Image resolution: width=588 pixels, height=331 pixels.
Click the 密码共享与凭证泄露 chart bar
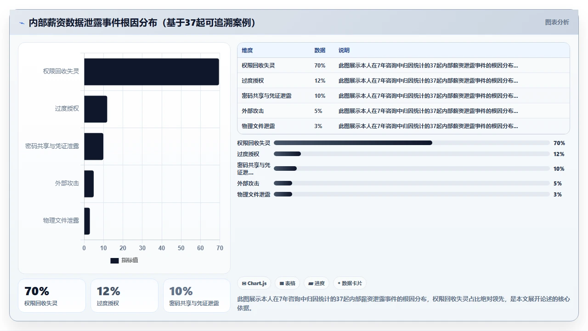click(94, 146)
